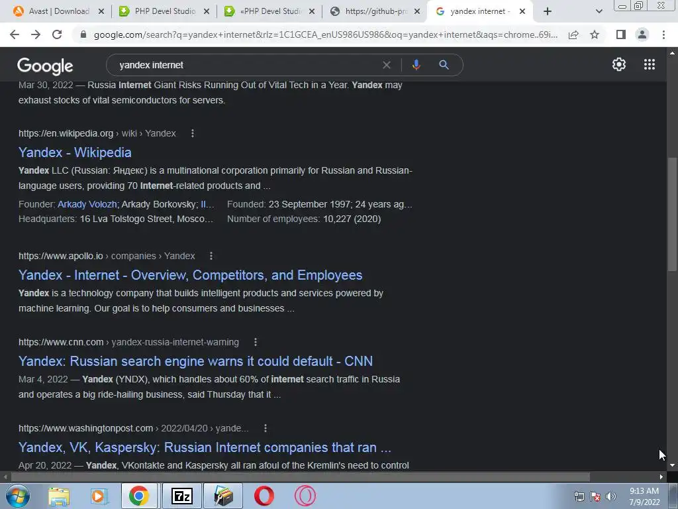Start search by voice microphone
The width and height of the screenshot is (678, 509).
(416, 65)
